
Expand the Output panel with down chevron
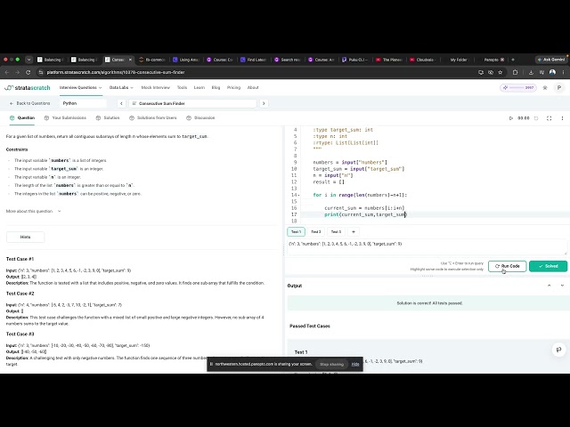point(562,286)
